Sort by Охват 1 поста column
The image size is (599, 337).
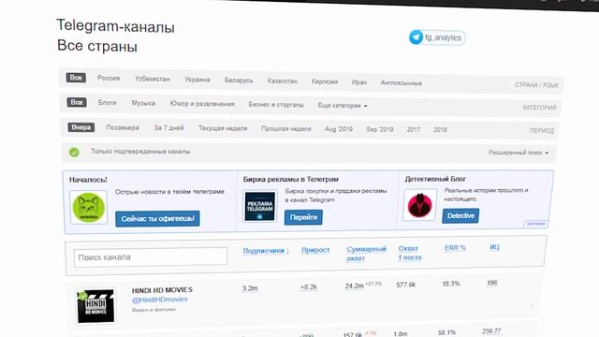tap(410, 253)
